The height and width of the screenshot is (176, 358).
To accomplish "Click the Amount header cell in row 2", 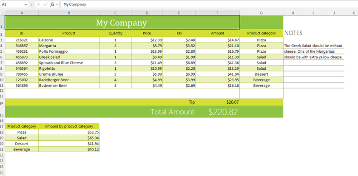I will pyautogui.click(x=218, y=33).
